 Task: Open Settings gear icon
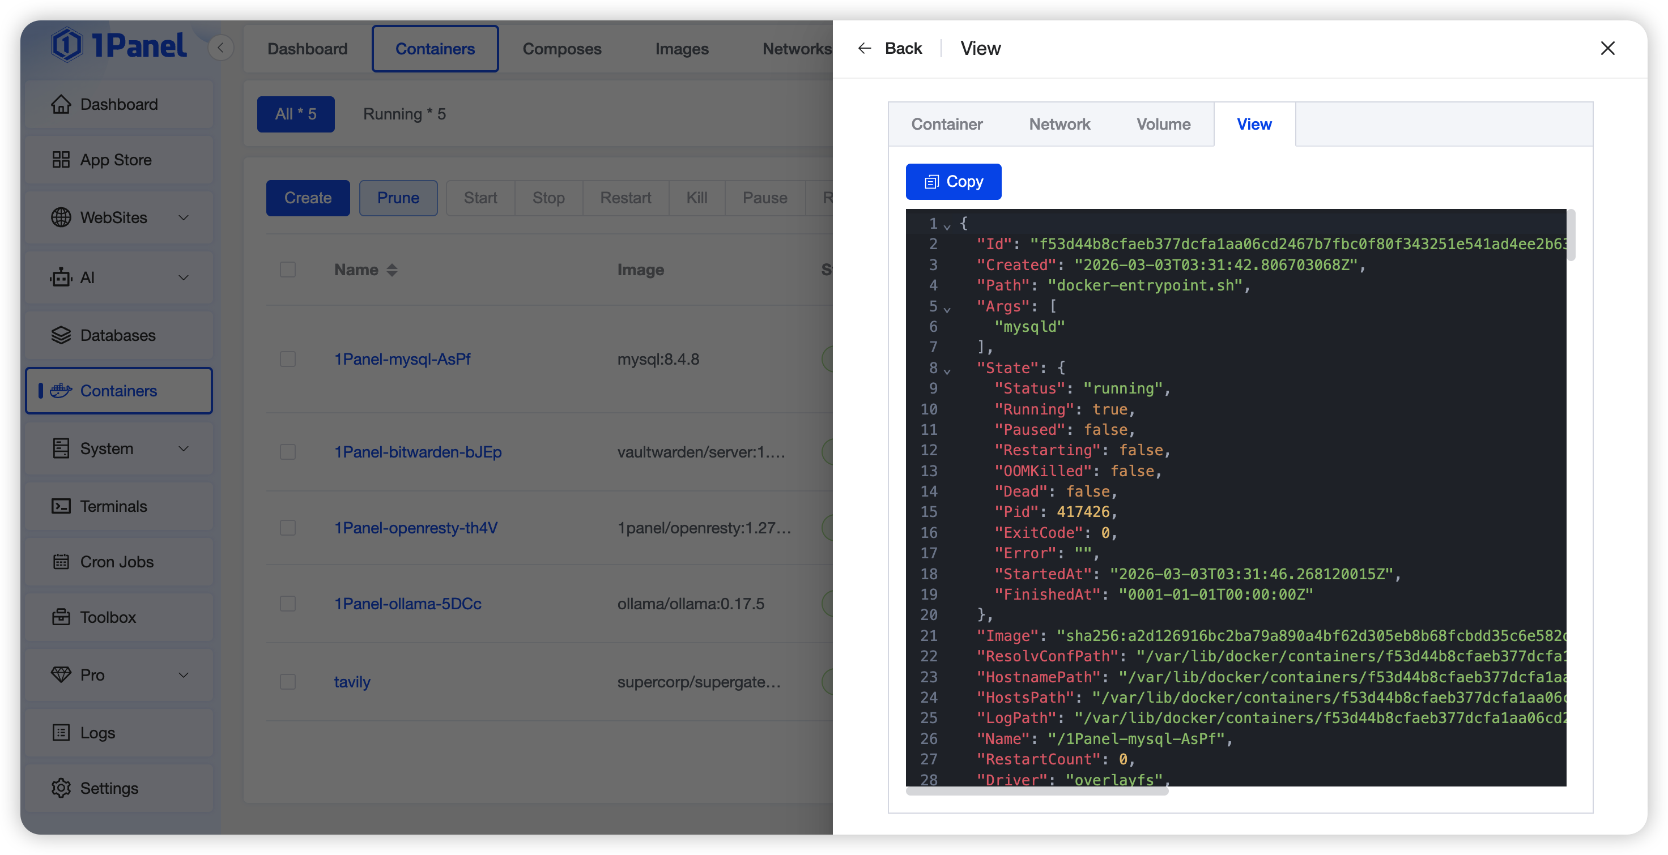(61, 788)
